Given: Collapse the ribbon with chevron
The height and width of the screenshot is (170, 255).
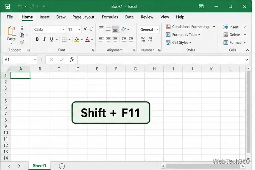Looking at the screenshot, I should pyautogui.click(x=247, y=50).
